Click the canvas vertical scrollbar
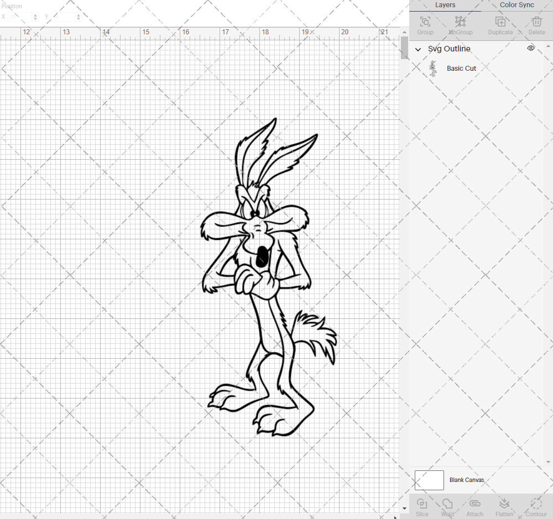 tap(403, 49)
